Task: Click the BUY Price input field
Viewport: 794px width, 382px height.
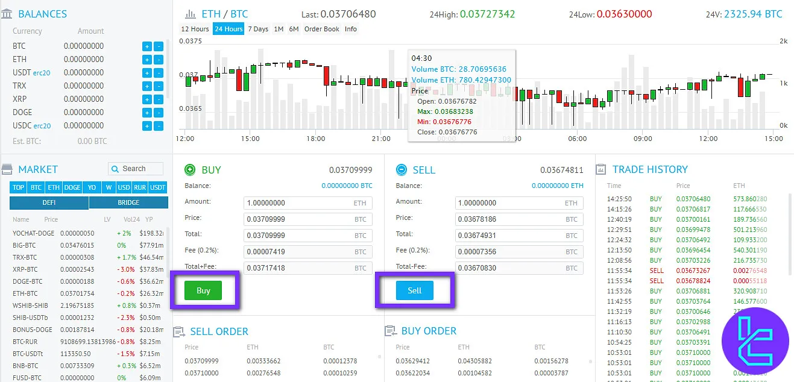Action: pyautogui.click(x=308, y=219)
